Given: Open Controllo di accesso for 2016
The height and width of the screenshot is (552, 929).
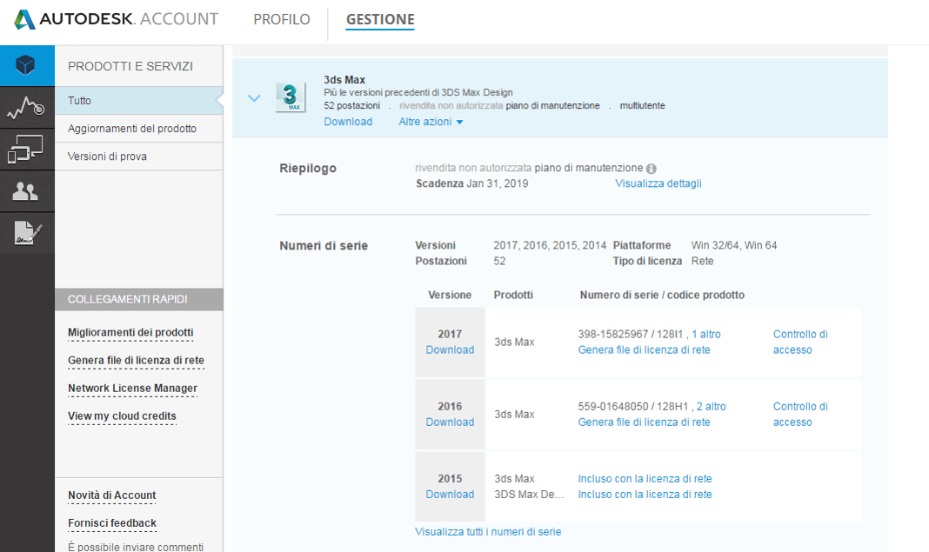Looking at the screenshot, I should click(x=800, y=414).
